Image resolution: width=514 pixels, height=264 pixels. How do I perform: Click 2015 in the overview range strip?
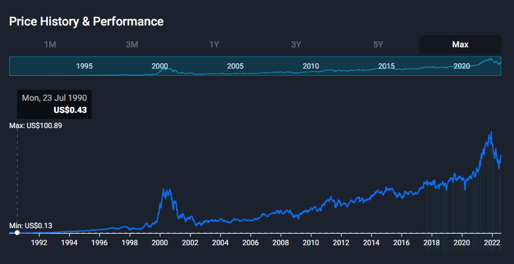[x=387, y=66]
